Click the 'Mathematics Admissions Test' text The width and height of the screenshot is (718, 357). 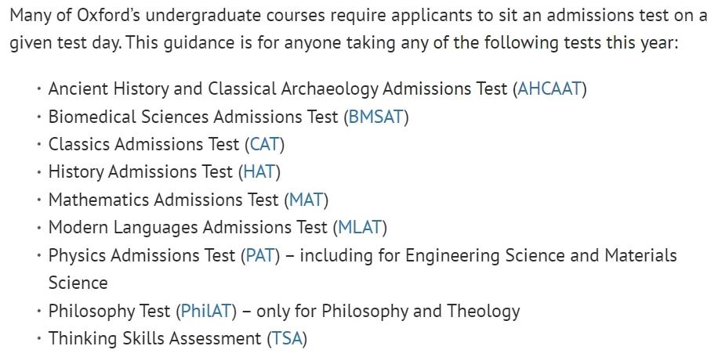162,200
